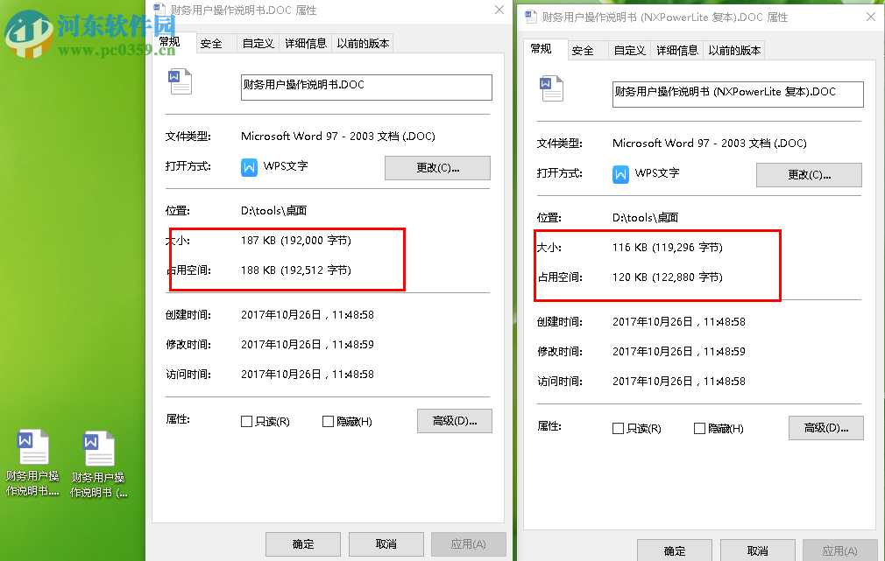Click 更改(C)... in the left dialog

tap(437, 167)
